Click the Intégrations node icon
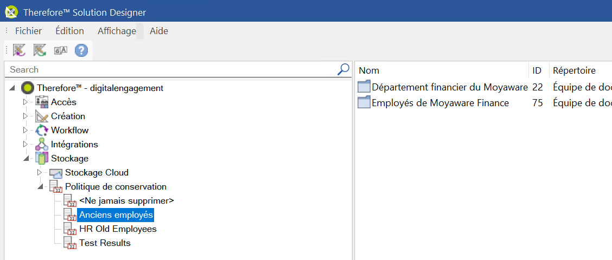Viewport: 612px width, 260px height. pos(42,144)
